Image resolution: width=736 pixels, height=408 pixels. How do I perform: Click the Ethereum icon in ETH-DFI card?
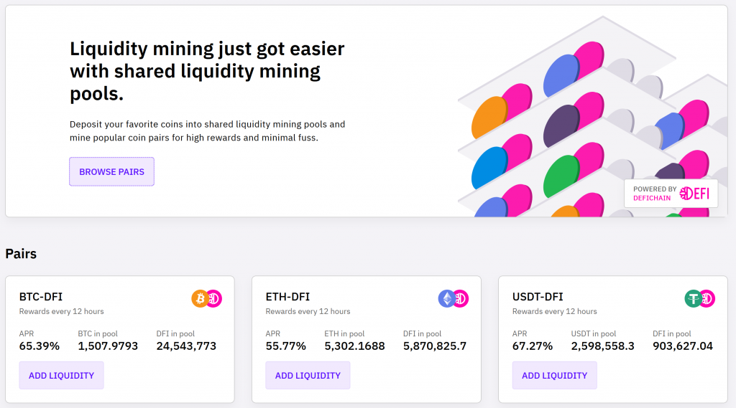[446, 298]
